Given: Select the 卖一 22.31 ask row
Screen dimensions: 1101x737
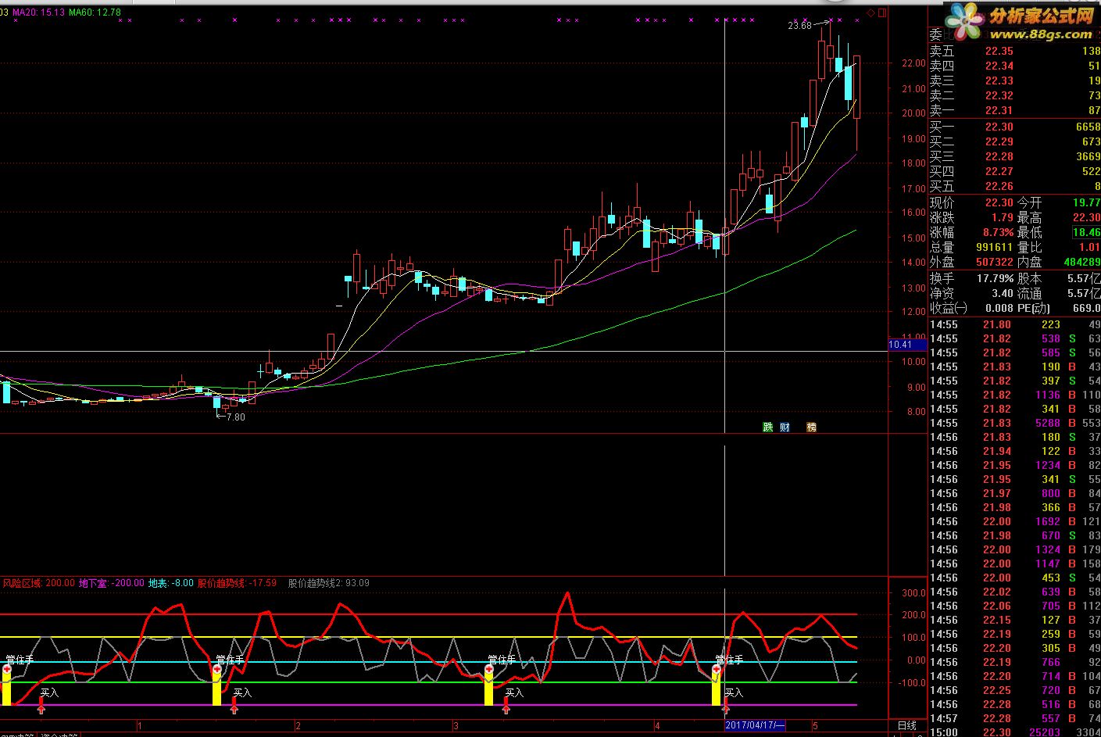Looking at the screenshot, I should click(x=1014, y=110).
